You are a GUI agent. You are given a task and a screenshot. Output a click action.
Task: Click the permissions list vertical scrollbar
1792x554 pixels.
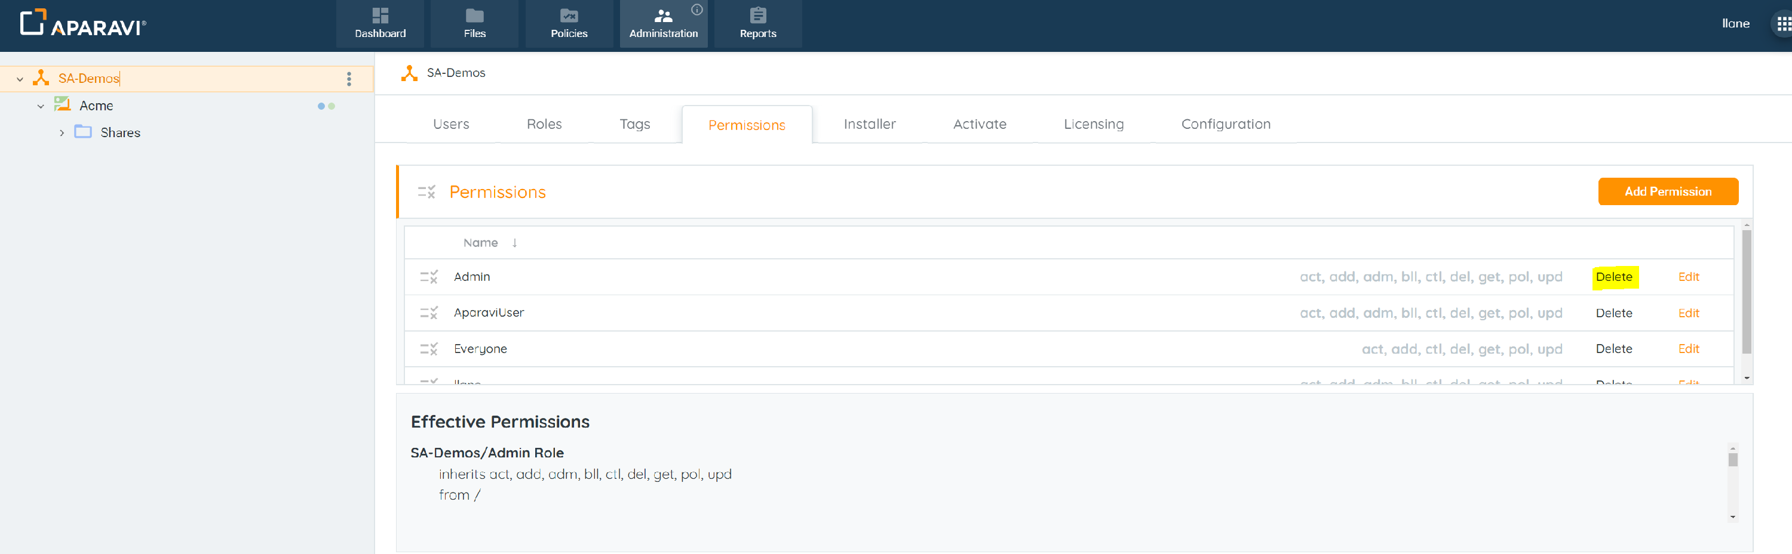point(1746,292)
